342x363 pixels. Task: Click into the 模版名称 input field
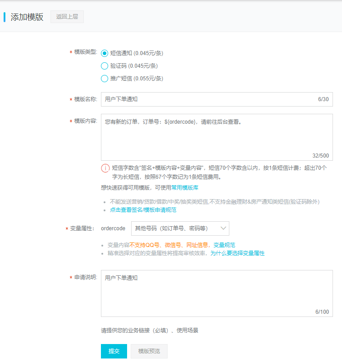(207, 99)
